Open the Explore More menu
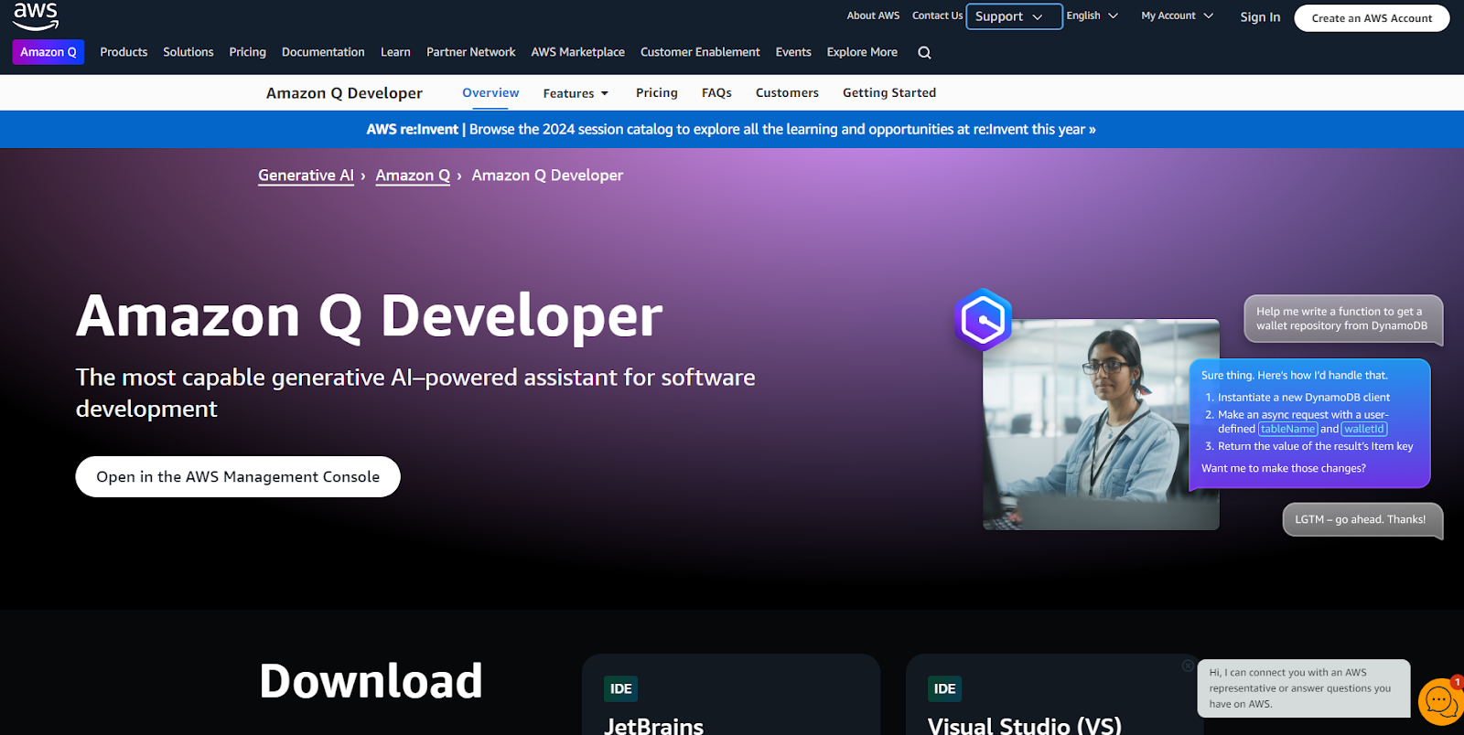Image resolution: width=1464 pixels, height=735 pixels. click(x=862, y=52)
